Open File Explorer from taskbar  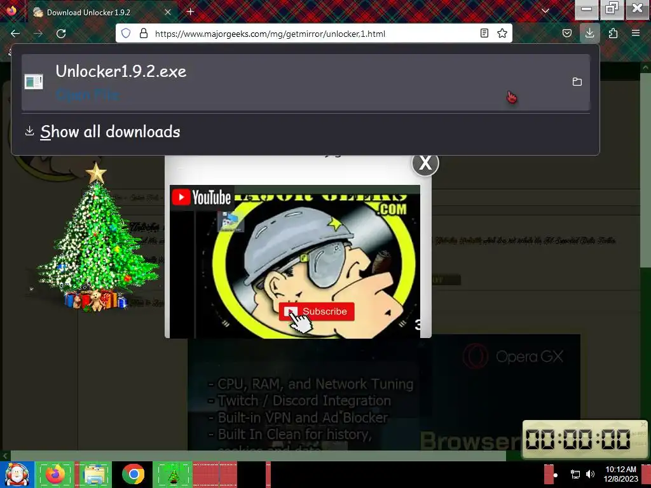click(94, 474)
